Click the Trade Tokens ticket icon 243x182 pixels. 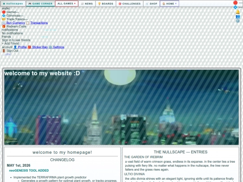(x=4, y=19)
